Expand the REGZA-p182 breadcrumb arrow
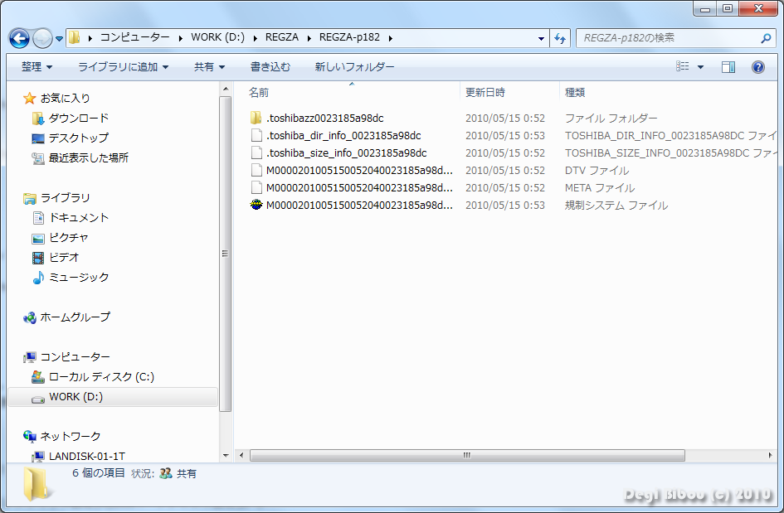 coord(391,38)
